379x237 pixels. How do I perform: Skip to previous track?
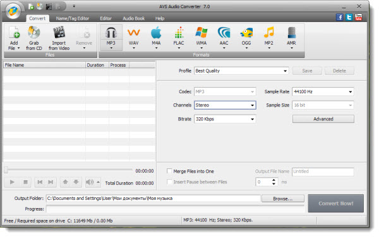pos(40,182)
